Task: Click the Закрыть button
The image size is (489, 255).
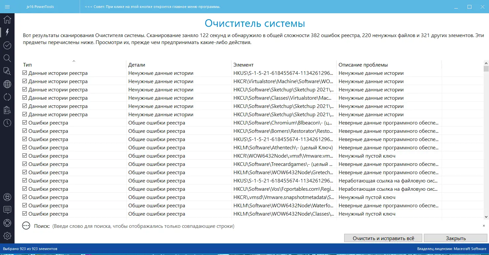Action: [456, 238]
